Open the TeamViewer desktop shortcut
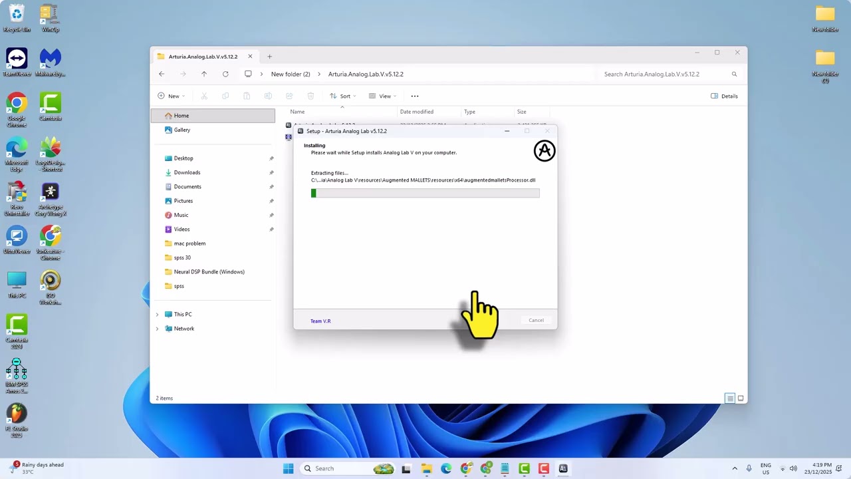 pos(17,62)
